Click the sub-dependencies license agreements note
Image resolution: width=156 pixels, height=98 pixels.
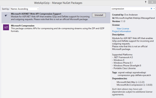[132, 92]
